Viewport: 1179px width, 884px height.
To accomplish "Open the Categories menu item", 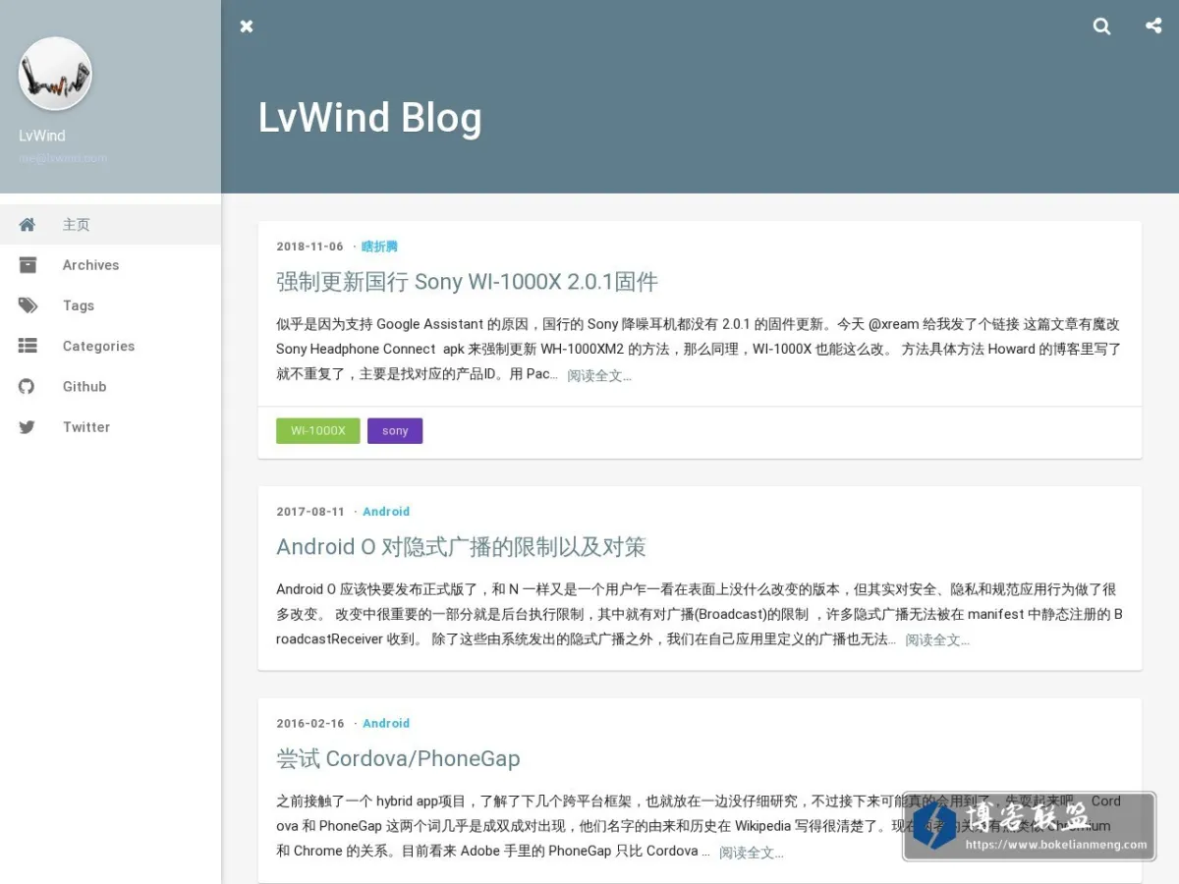I will click(110, 346).
